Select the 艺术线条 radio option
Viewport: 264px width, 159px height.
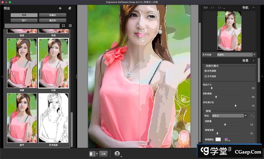(206, 76)
